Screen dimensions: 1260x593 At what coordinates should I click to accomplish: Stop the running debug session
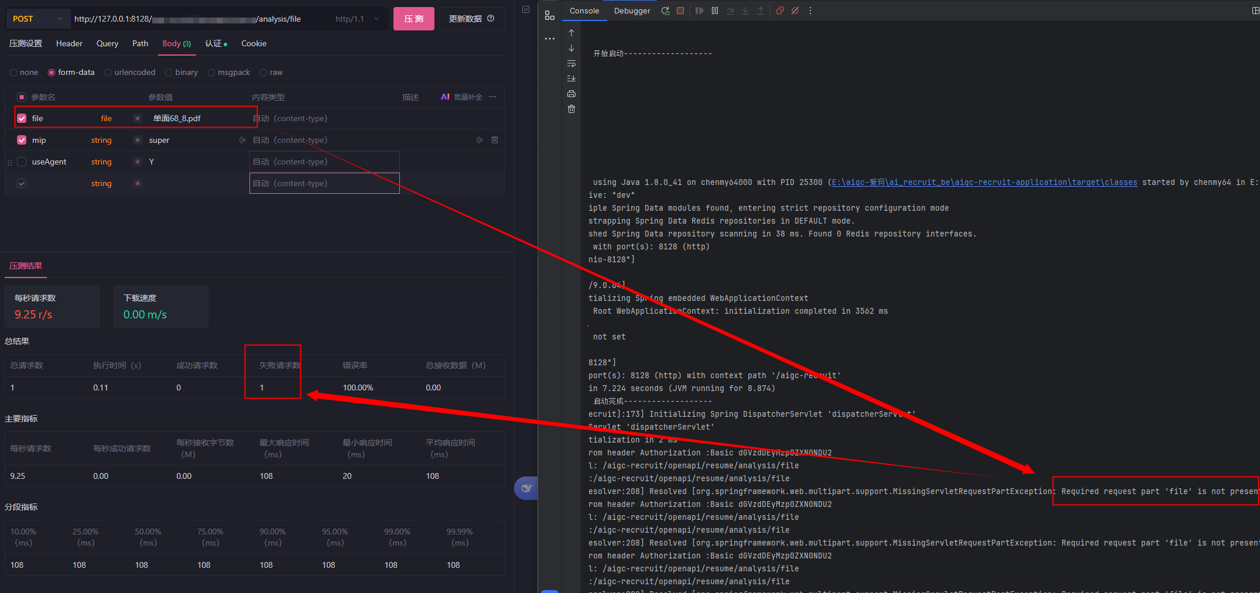pos(680,11)
